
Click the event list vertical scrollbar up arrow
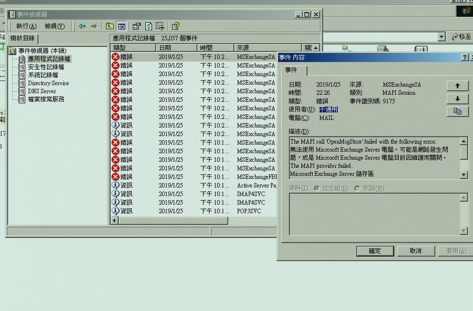click(316, 47)
